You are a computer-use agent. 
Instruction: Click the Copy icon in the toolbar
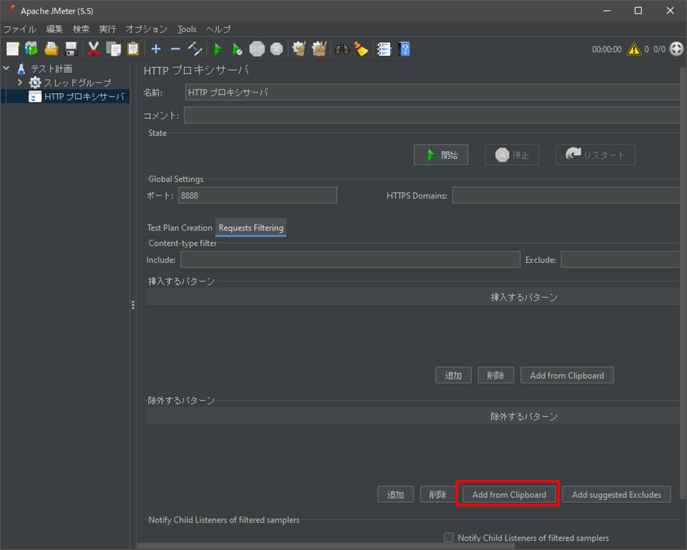point(113,49)
